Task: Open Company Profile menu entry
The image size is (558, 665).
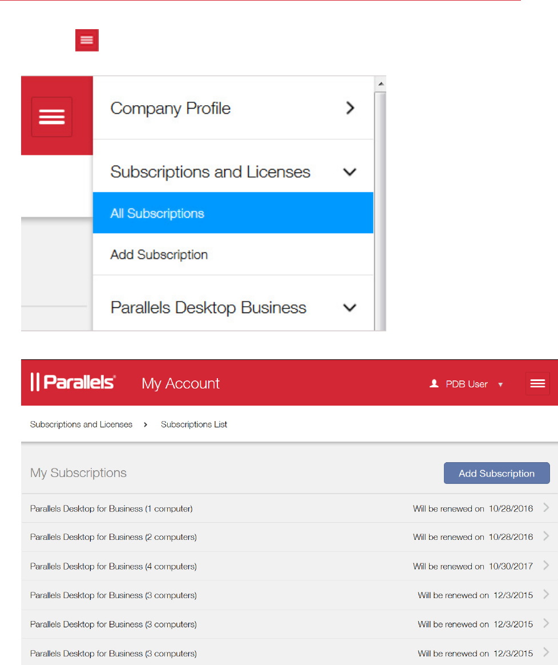Action: (x=171, y=108)
